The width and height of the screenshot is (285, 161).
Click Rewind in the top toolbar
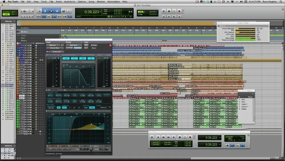point(169,17)
